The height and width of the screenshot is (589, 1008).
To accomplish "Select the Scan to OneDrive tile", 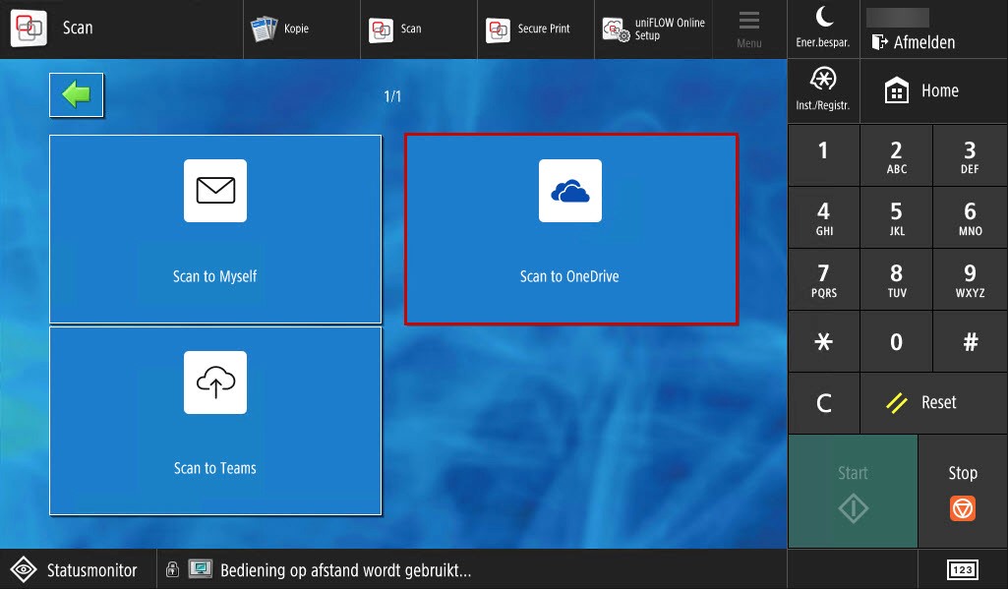I will click(570, 228).
